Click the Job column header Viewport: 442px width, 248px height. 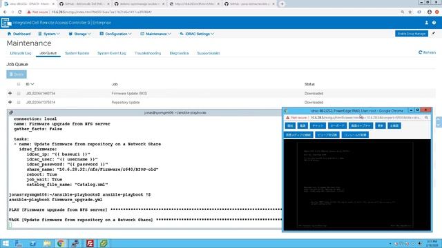tap(115, 84)
